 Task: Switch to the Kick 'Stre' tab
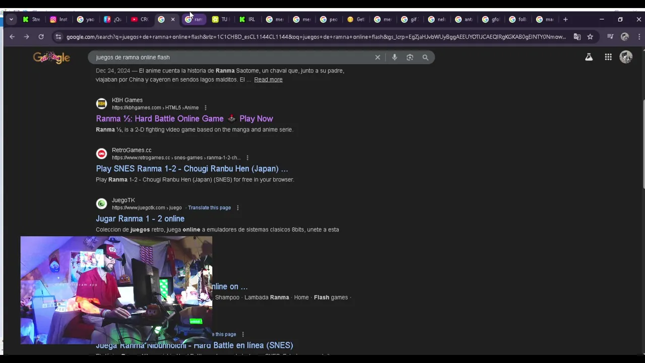point(31,19)
